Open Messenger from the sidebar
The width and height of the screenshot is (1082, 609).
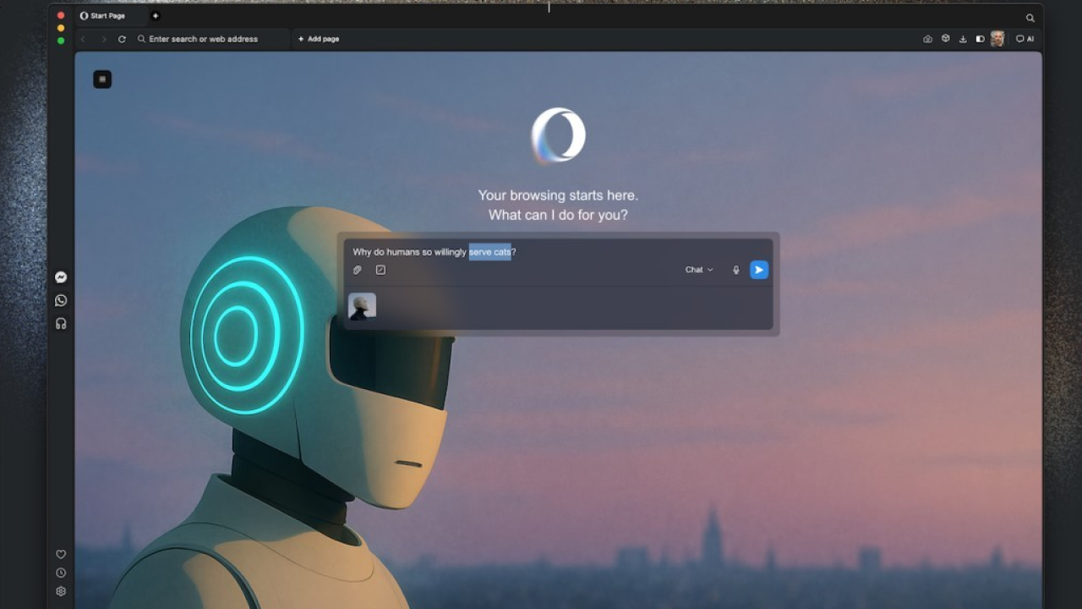click(60, 277)
